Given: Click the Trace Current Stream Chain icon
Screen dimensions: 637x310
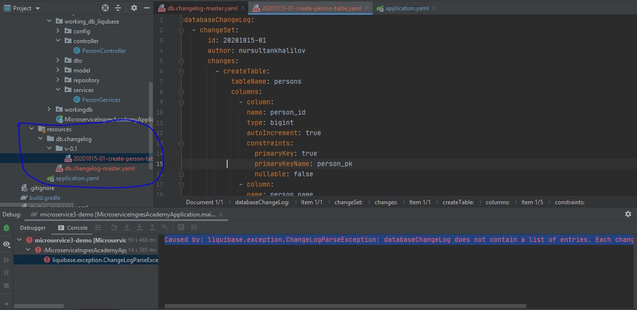Looking at the screenshot, I should pos(194,228).
